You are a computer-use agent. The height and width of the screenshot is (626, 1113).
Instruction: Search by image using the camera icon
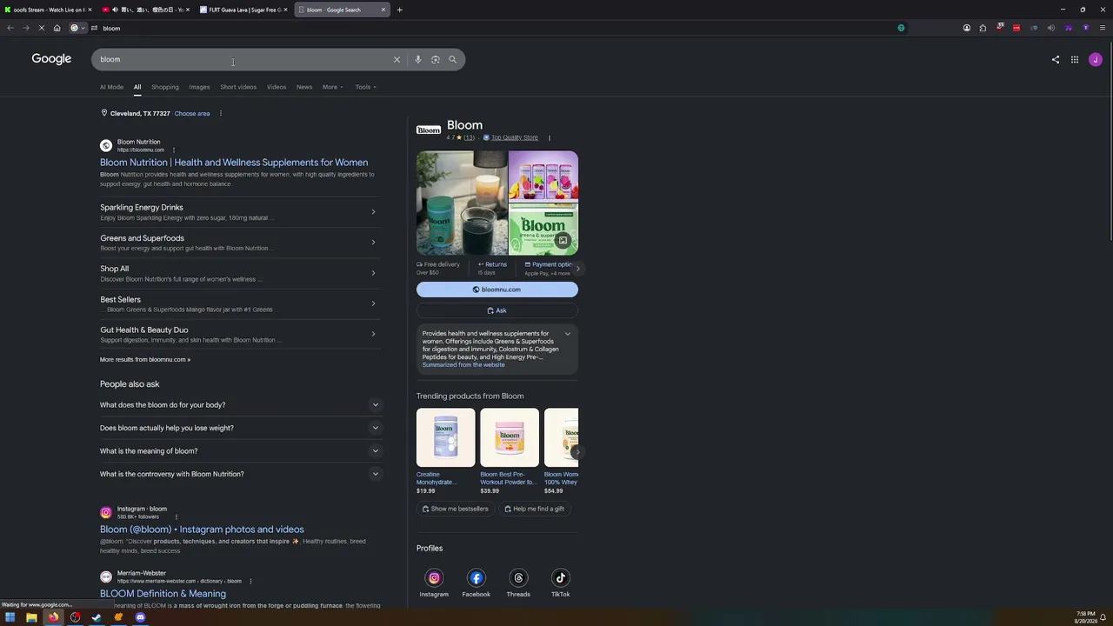(436, 59)
